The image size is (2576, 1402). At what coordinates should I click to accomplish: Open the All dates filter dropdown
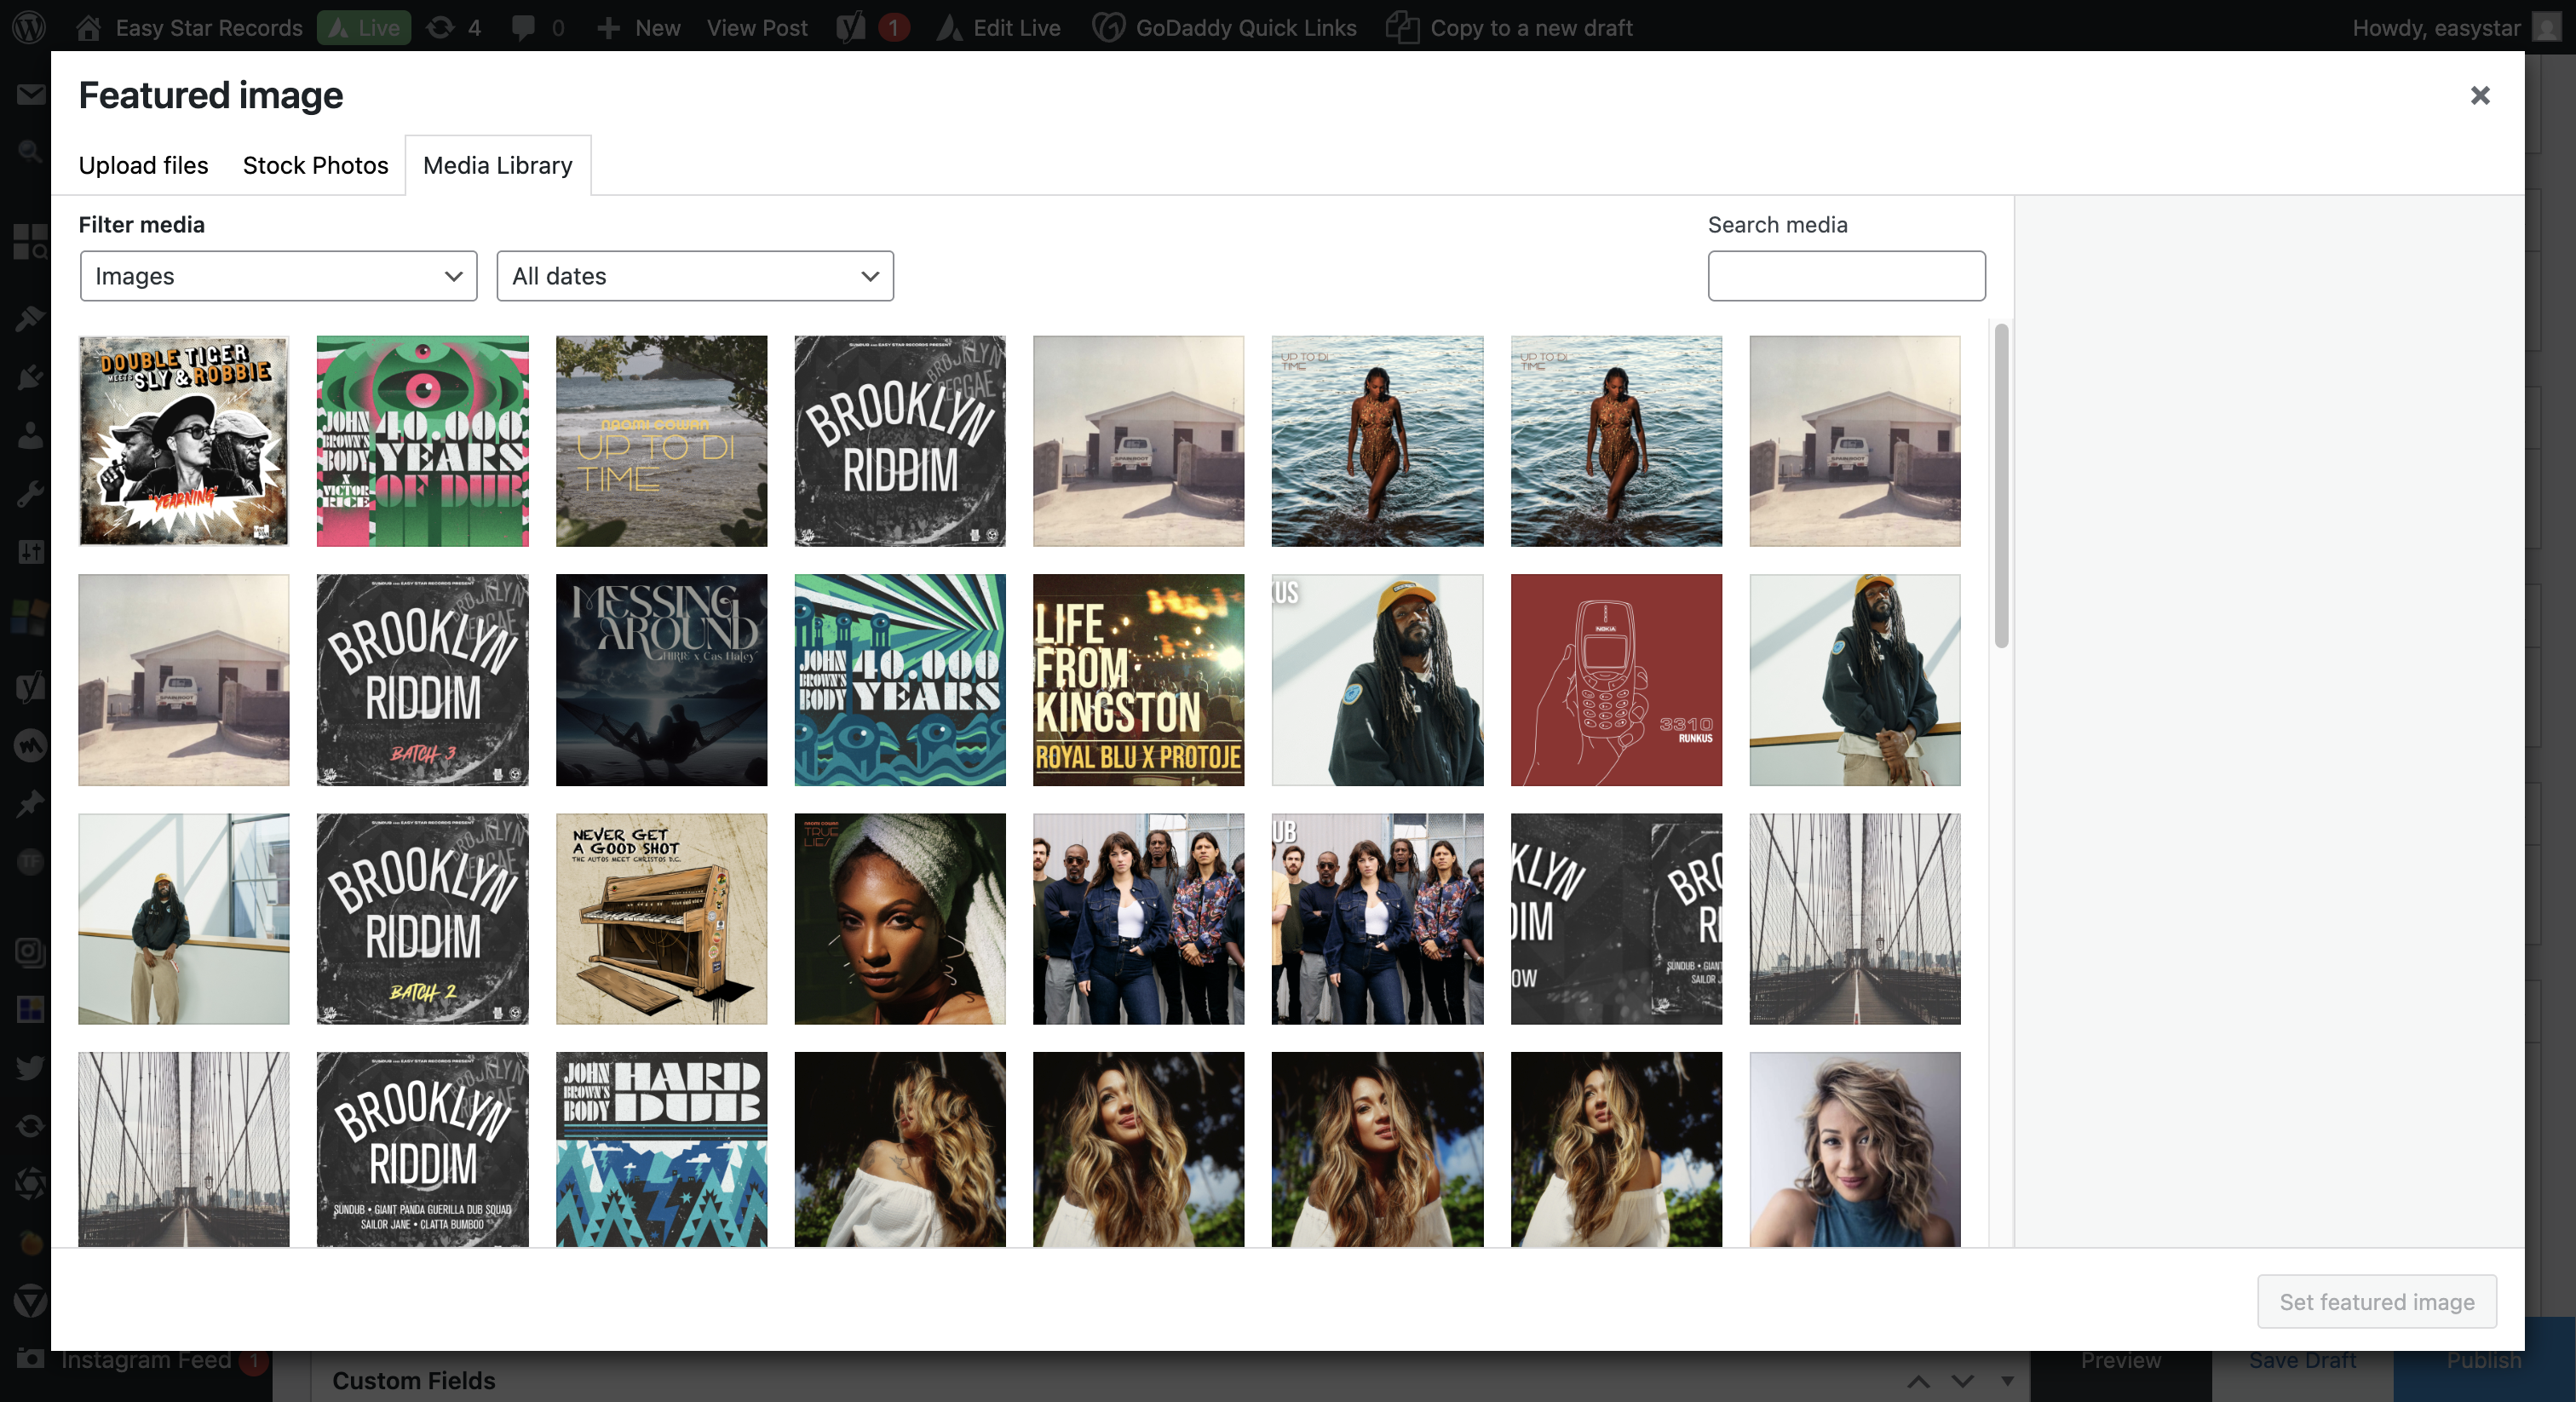pyautogui.click(x=694, y=276)
